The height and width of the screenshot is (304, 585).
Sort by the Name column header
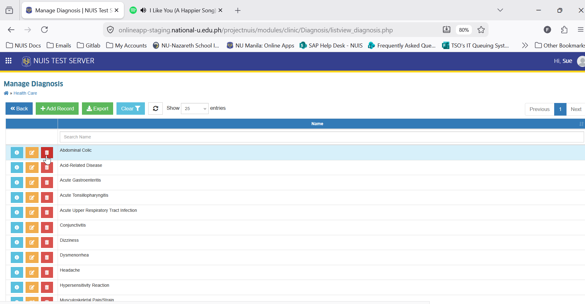tap(317, 124)
